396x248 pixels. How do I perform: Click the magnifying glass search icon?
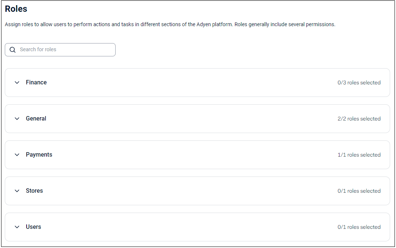point(13,50)
